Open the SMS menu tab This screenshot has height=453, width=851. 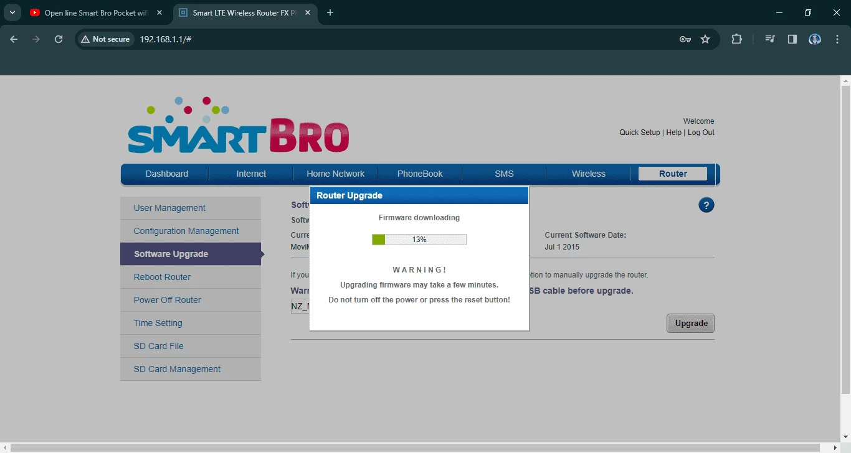click(504, 174)
